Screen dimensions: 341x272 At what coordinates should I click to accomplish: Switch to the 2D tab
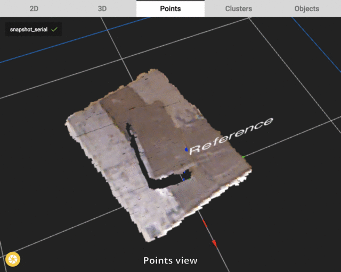pyautogui.click(x=34, y=8)
